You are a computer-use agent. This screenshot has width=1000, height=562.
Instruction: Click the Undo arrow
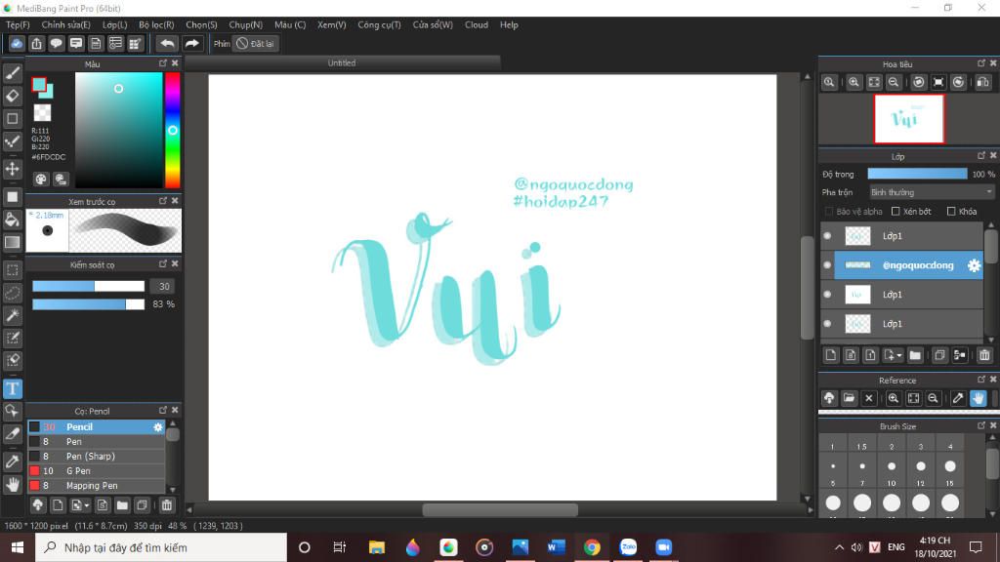(167, 43)
